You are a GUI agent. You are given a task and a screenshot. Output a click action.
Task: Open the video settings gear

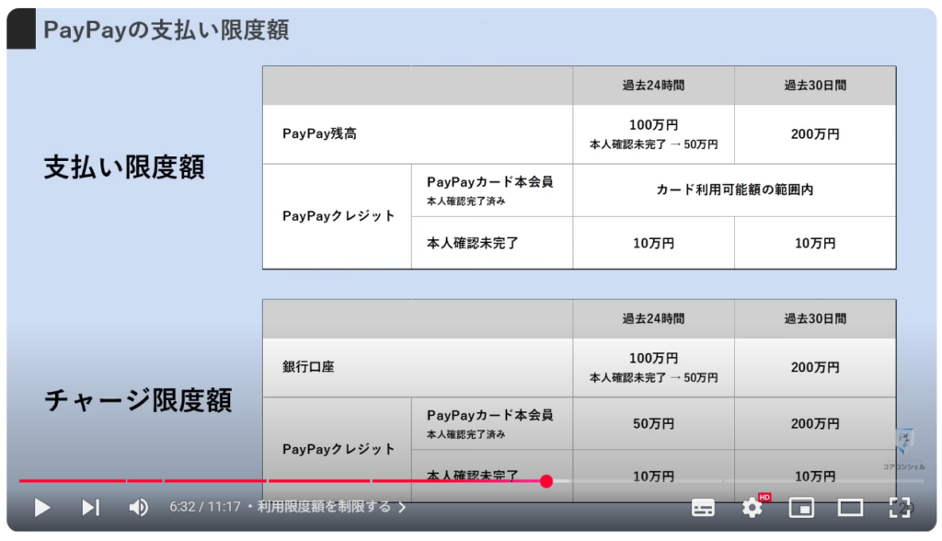pyautogui.click(x=752, y=508)
